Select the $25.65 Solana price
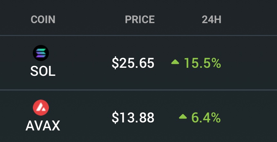The image size is (277, 142). pos(133,63)
